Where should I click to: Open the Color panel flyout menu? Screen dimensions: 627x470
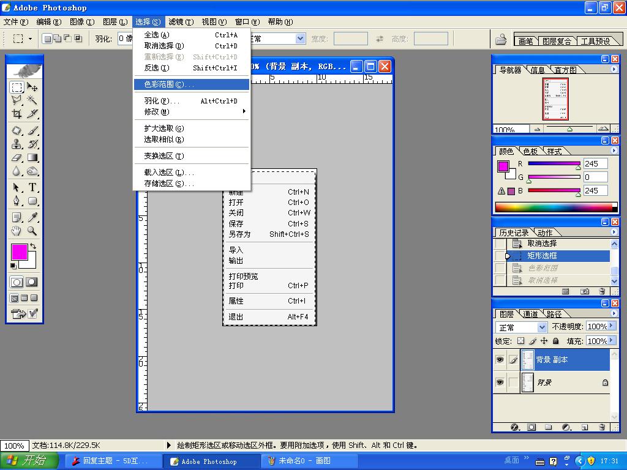click(x=614, y=151)
